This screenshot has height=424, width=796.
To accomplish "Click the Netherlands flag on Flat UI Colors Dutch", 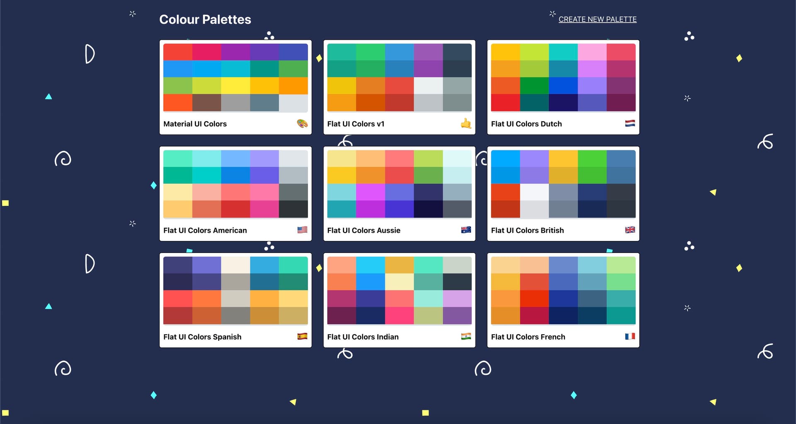I will [x=630, y=123].
